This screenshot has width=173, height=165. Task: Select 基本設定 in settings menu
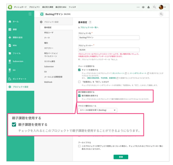click(x=56, y=27)
